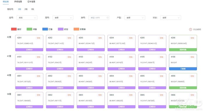Open unit card 4101

tap(29, 62)
